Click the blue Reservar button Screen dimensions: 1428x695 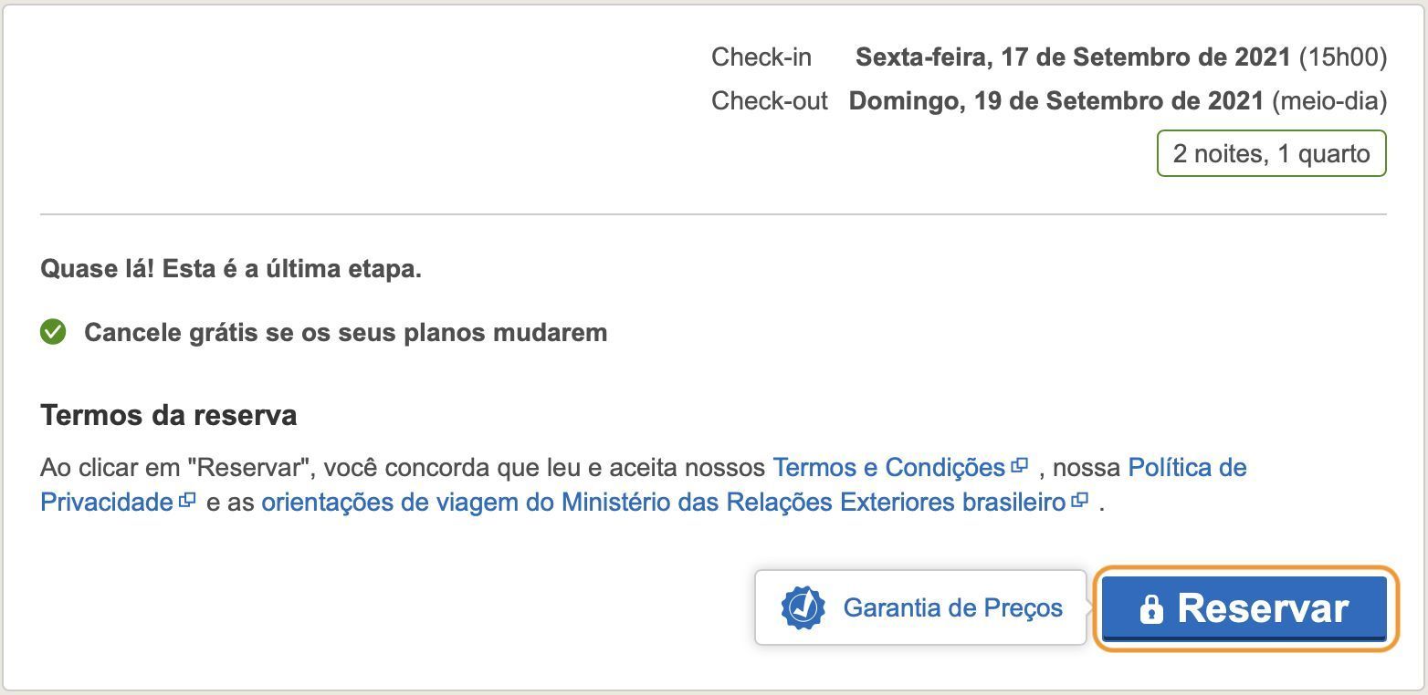click(1244, 608)
